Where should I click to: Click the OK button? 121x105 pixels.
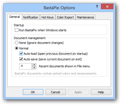[x=33, y=92]
